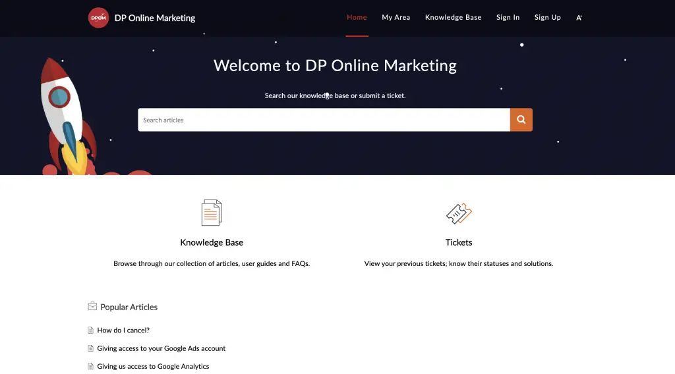Click document icon beside How do I cancel?
The width and height of the screenshot is (675, 374).
tap(90, 330)
